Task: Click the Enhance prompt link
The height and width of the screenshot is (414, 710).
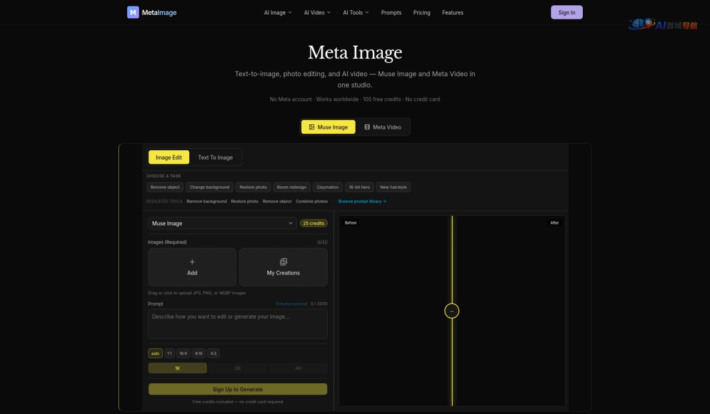Action: (x=292, y=304)
